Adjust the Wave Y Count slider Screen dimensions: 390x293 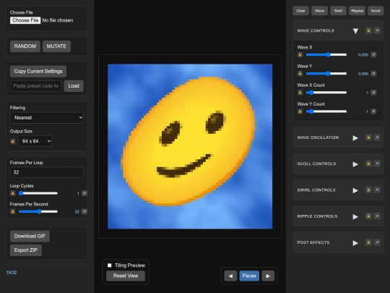coord(326,111)
